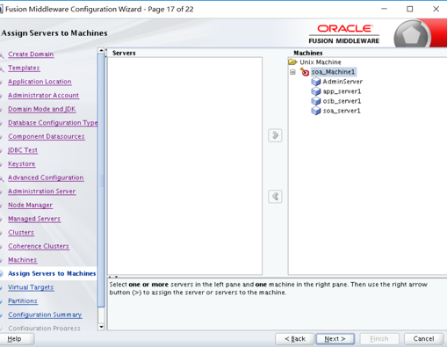The image size is (447, 347).
Task: Open Configuration Summary step
Action: point(45,314)
